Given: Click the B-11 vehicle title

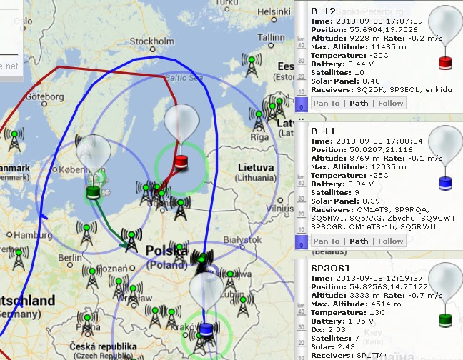Looking at the screenshot, I should pyautogui.click(x=323, y=131).
